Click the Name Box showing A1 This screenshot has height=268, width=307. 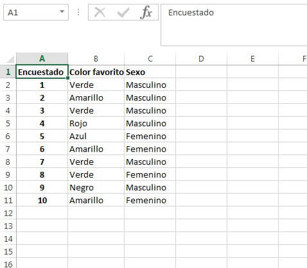click(36, 12)
